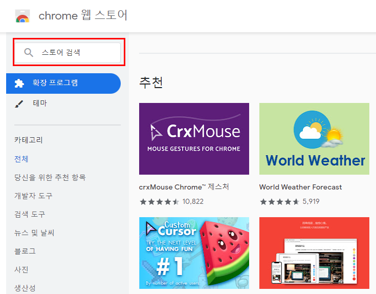Image resolution: width=376 pixels, height=294 pixels.
Task: Click the World Weather Forecast star rating
Action: (x=280, y=202)
